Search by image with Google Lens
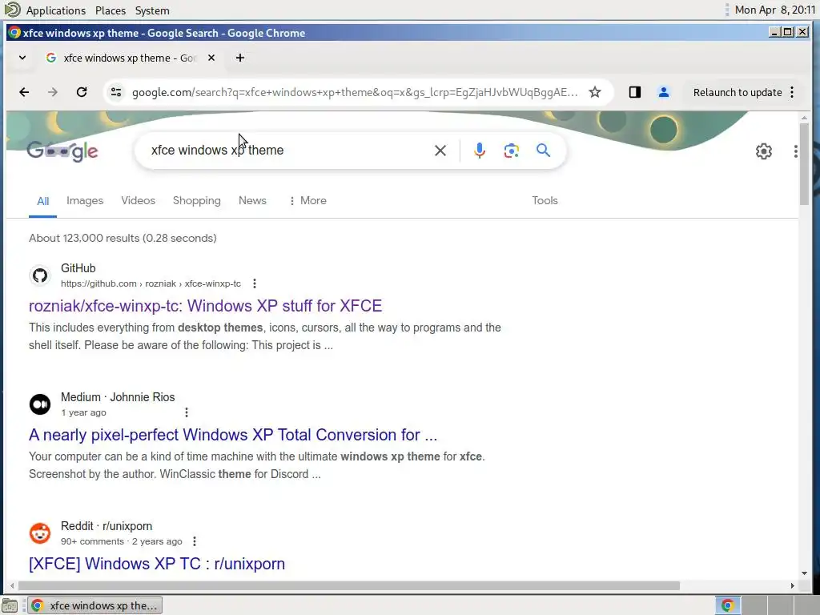Viewport: 820px width, 615px height. point(512,151)
